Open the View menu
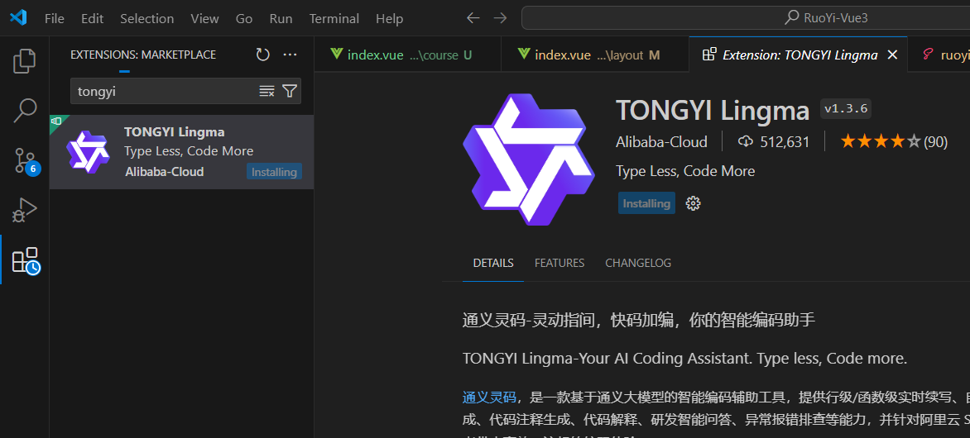The width and height of the screenshot is (970, 438). (204, 18)
